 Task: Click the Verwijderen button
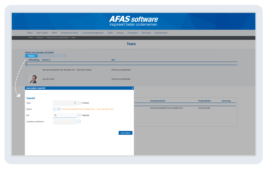pyautogui.click(x=59, y=56)
